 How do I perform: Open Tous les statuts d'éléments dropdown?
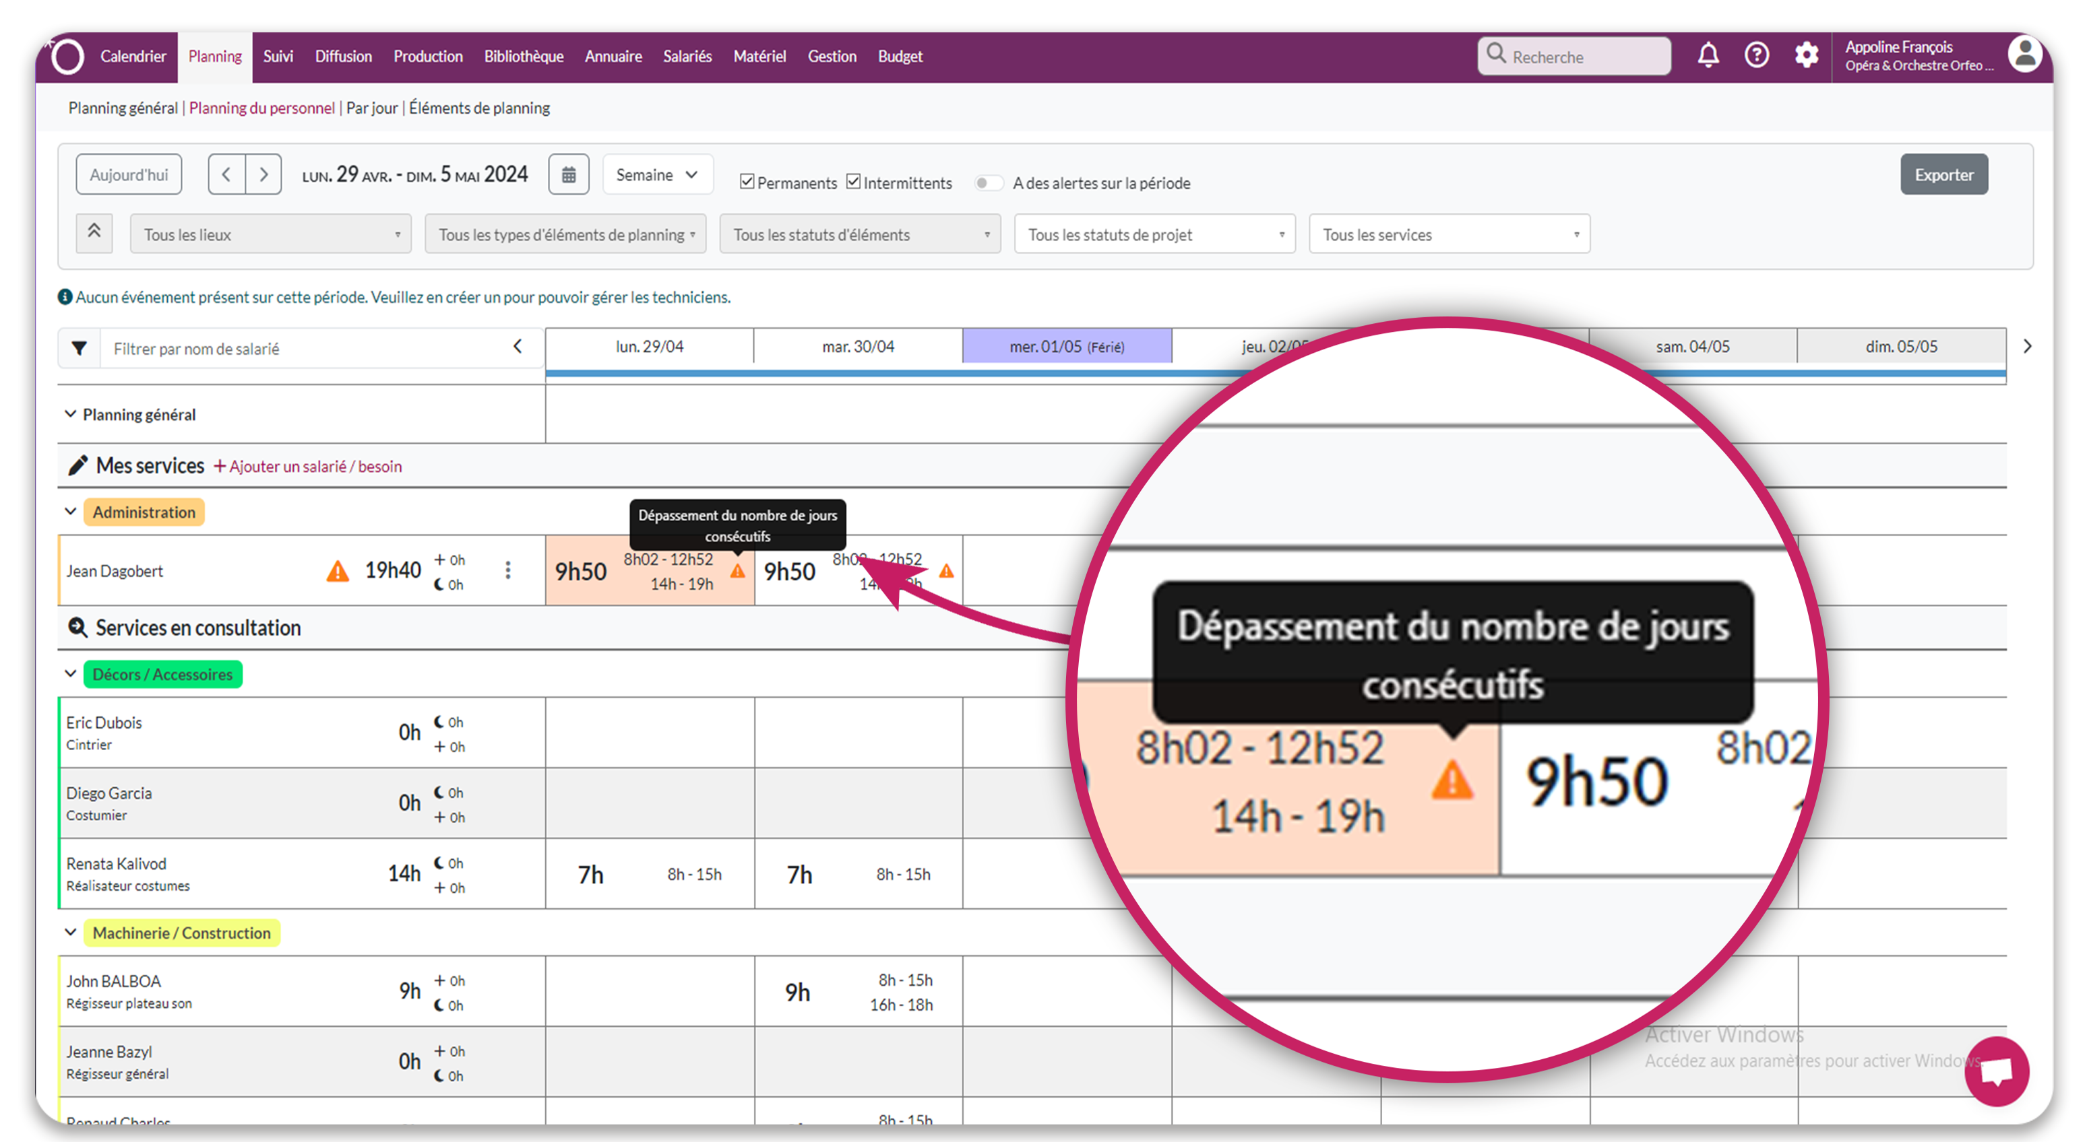click(860, 234)
